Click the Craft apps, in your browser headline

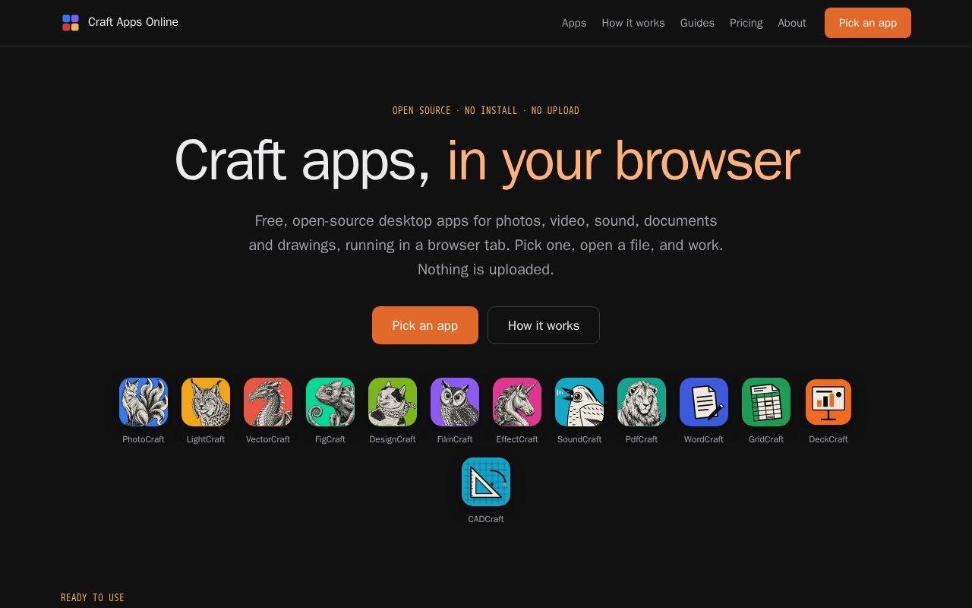pos(487,160)
